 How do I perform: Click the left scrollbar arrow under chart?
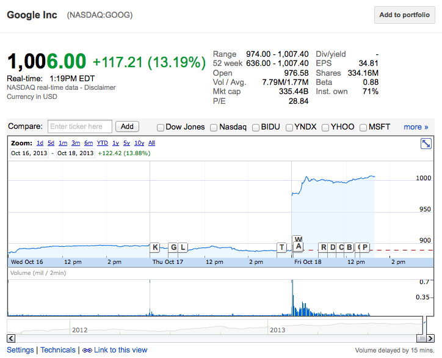[11, 338]
